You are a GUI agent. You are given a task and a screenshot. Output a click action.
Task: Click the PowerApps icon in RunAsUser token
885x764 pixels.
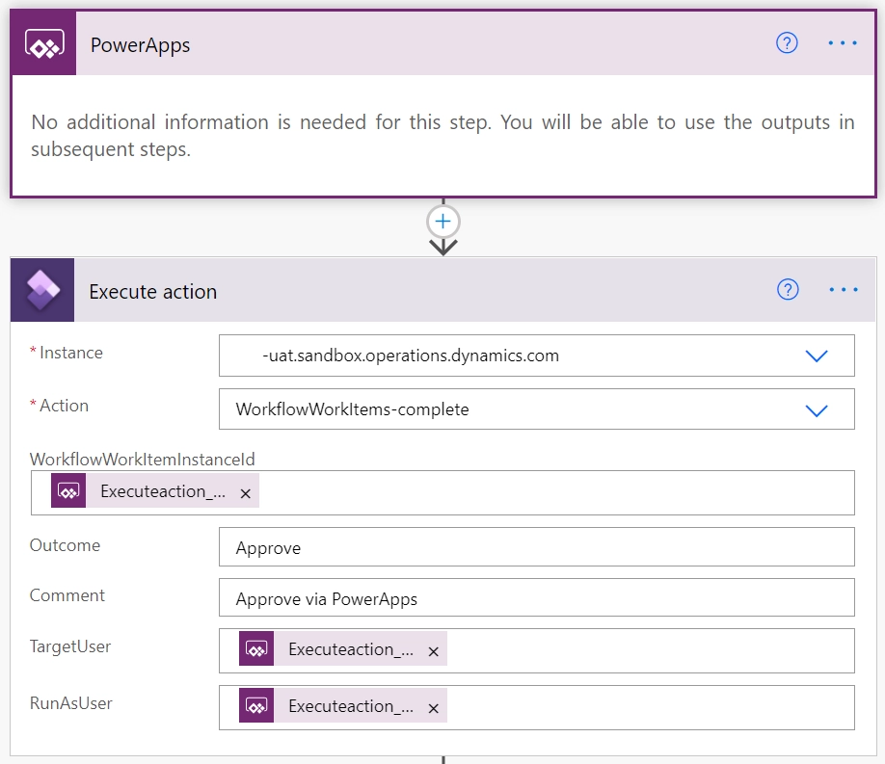pyautogui.click(x=256, y=705)
